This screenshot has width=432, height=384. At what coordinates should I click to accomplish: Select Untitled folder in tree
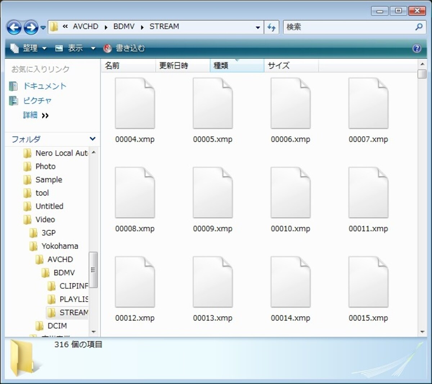(43, 206)
